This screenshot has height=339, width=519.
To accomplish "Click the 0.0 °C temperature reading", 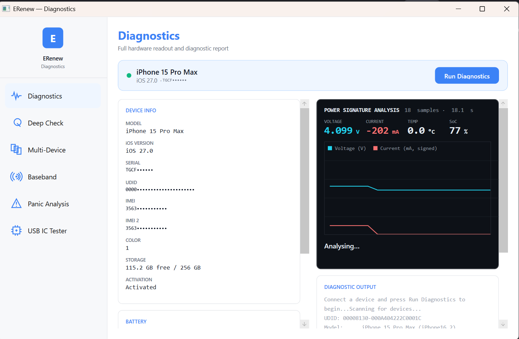I will coord(421,131).
